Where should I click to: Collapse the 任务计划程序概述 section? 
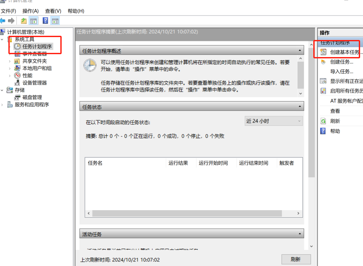click(300, 50)
